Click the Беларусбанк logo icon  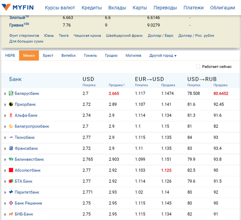(x=11, y=93)
